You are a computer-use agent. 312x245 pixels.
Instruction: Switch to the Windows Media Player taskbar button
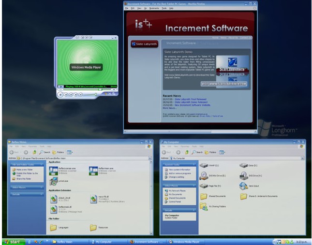pos(185,242)
